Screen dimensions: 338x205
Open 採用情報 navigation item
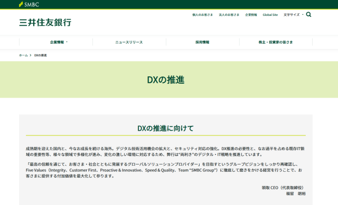pyautogui.click(x=202, y=42)
